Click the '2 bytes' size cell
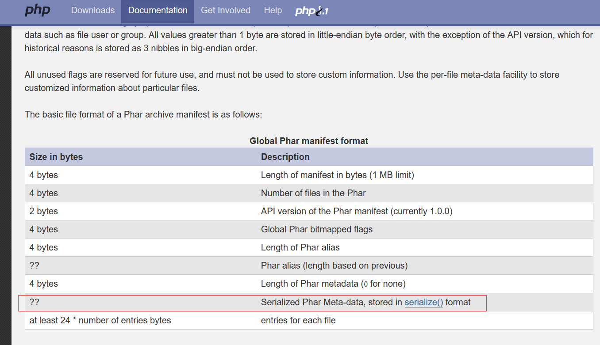The height and width of the screenshot is (345, 600). (44, 211)
